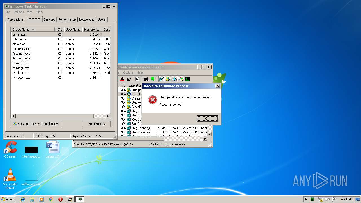The height and width of the screenshot is (203, 361).
Task: Open the Process Tree icon in Procmon
Action: (x=137, y=79)
